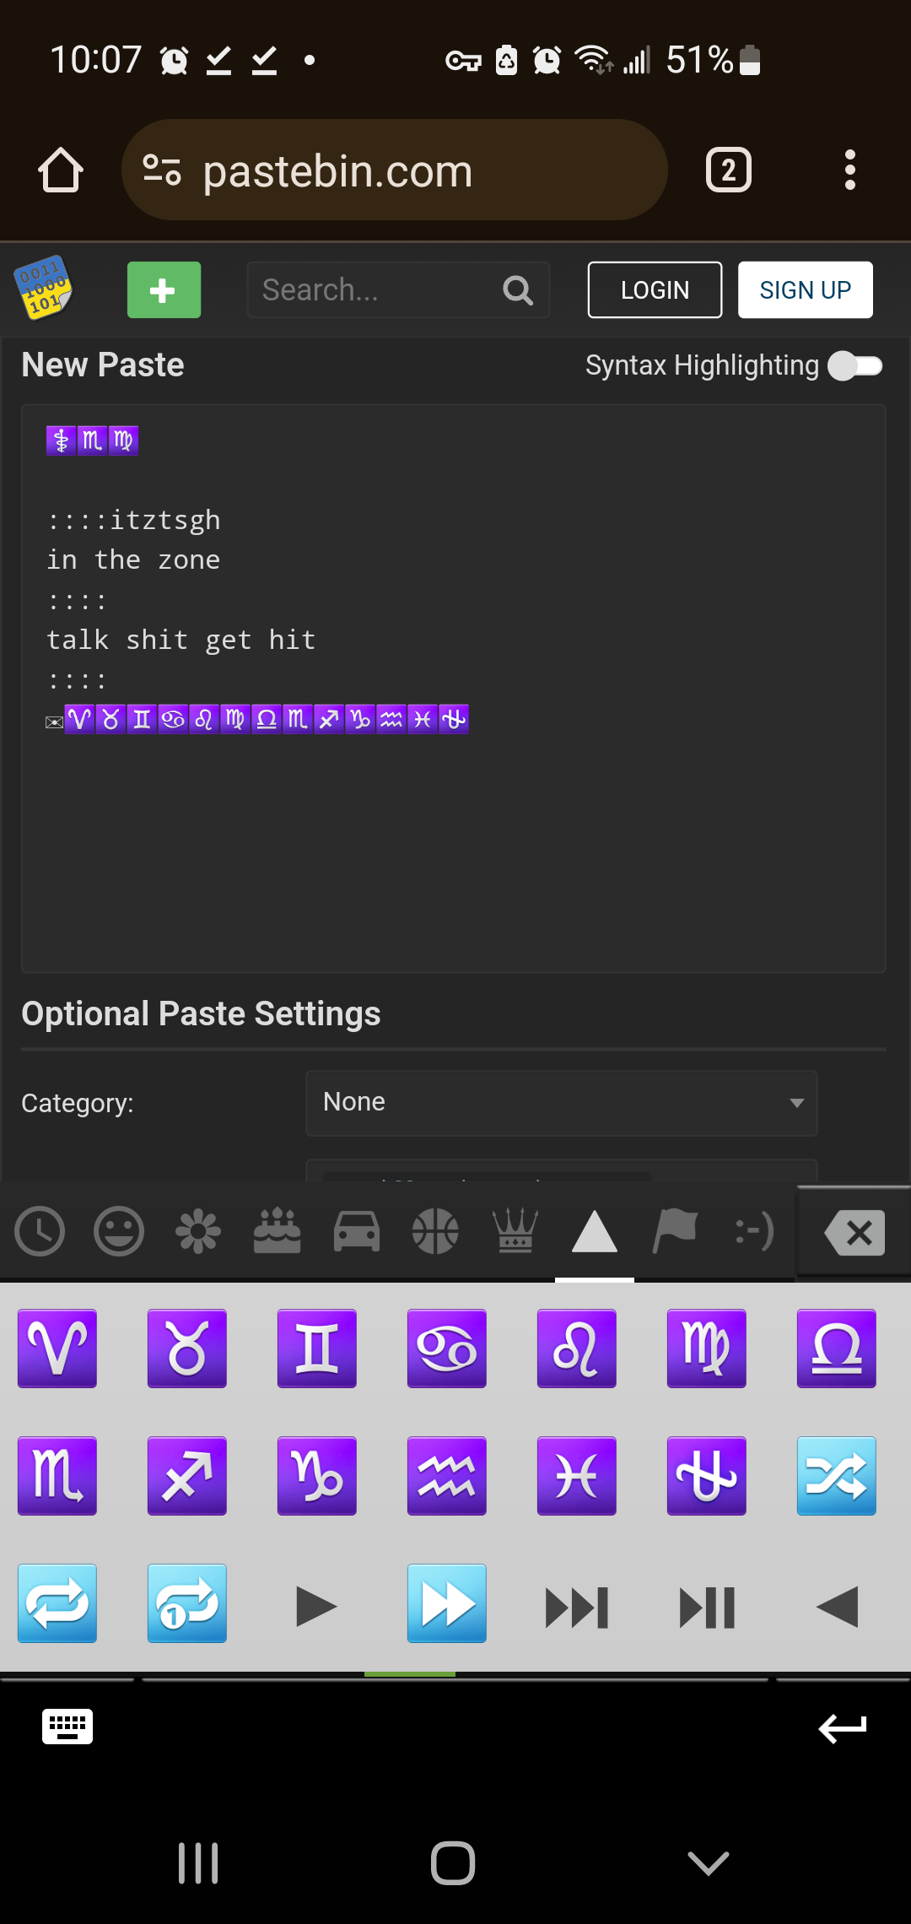This screenshot has width=911, height=1924.
Task: Switch keyboard back to letters layout
Action: (x=67, y=1727)
